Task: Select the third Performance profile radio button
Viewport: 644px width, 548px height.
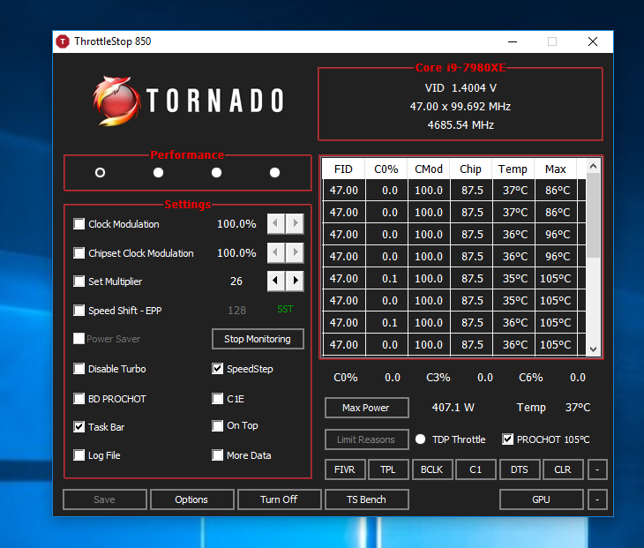Action: (x=216, y=173)
